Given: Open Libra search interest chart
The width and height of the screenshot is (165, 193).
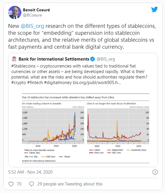Looking at the screenshot, I should coord(118,126).
